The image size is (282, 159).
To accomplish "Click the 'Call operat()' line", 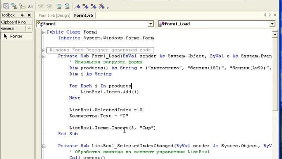I will (87, 157).
